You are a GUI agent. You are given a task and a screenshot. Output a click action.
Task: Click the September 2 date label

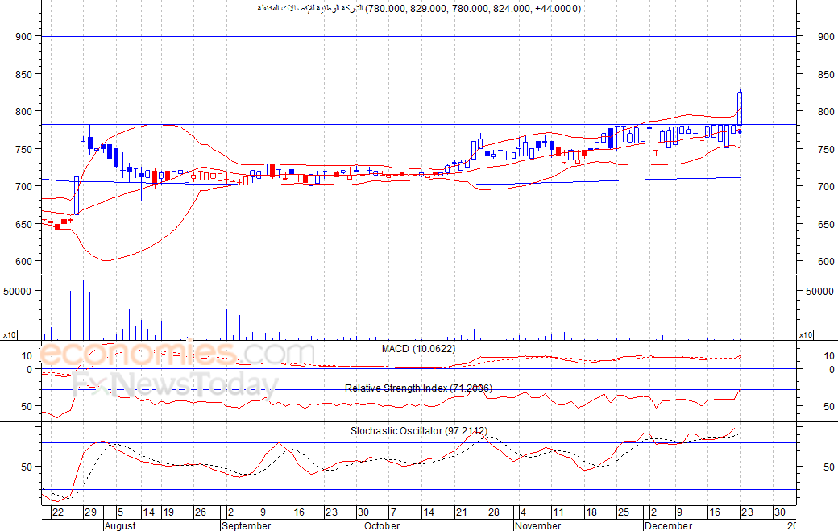click(230, 512)
